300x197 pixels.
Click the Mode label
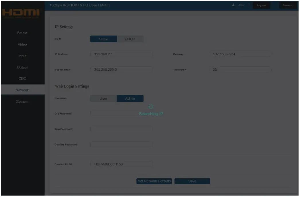(x=58, y=39)
